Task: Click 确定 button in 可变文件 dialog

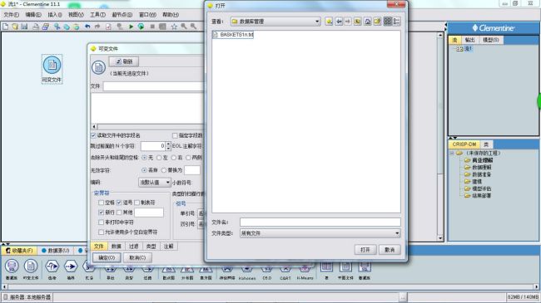Action: (x=107, y=257)
